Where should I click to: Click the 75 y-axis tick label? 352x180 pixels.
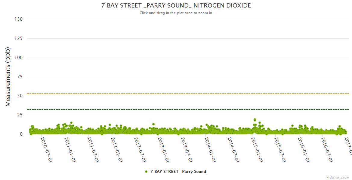pos(20,77)
